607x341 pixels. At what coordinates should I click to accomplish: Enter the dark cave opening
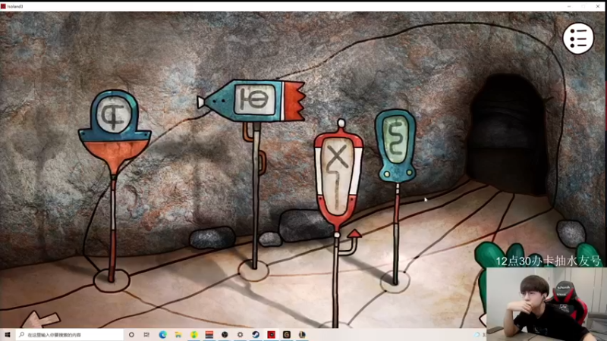[507, 133]
